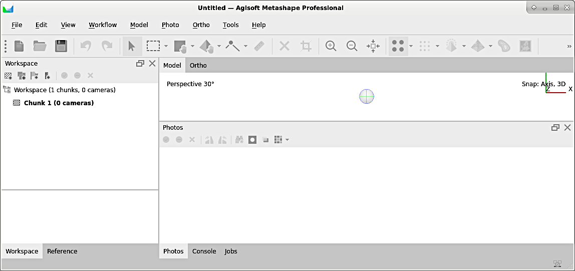This screenshot has width=575, height=271.
Task: Open the Move Object dropdown arrow
Action: [x=219, y=46]
